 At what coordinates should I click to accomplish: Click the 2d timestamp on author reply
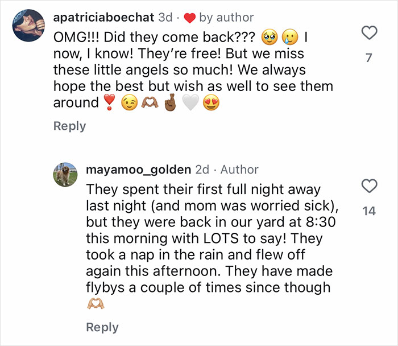coord(202,170)
